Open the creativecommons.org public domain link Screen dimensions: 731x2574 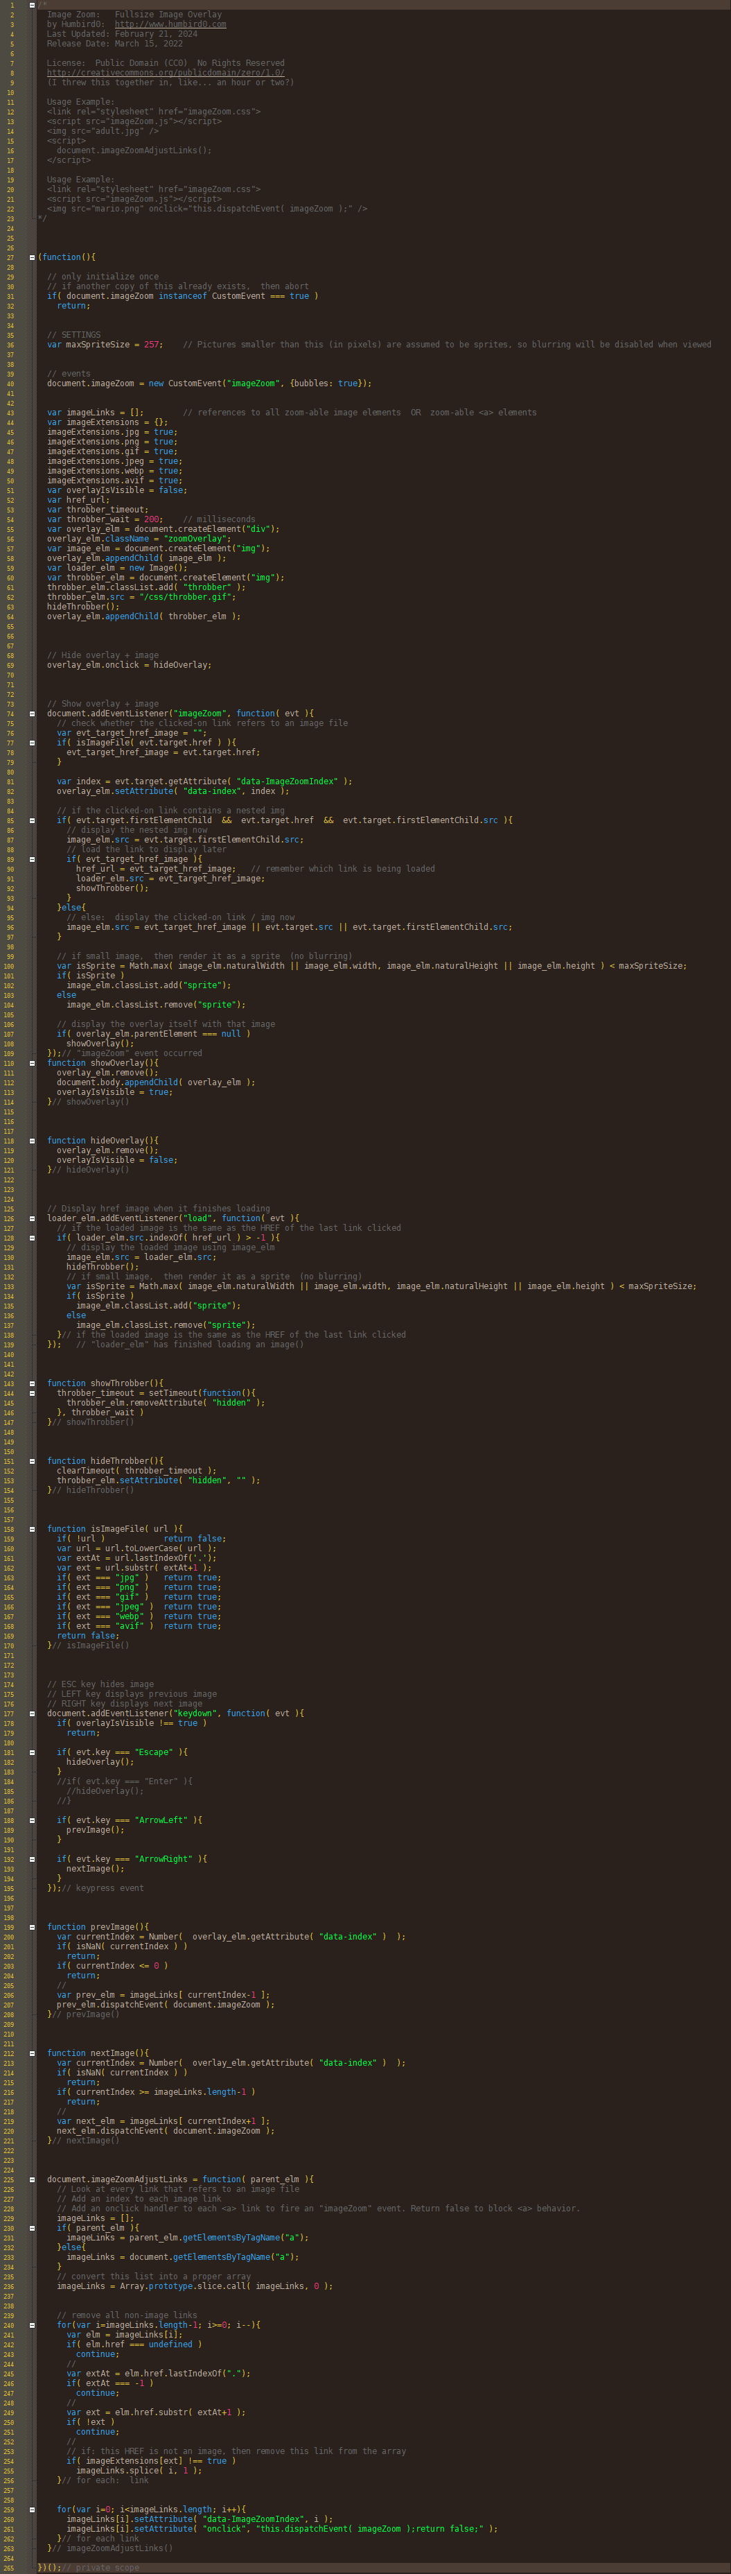click(x=165, y=73)
